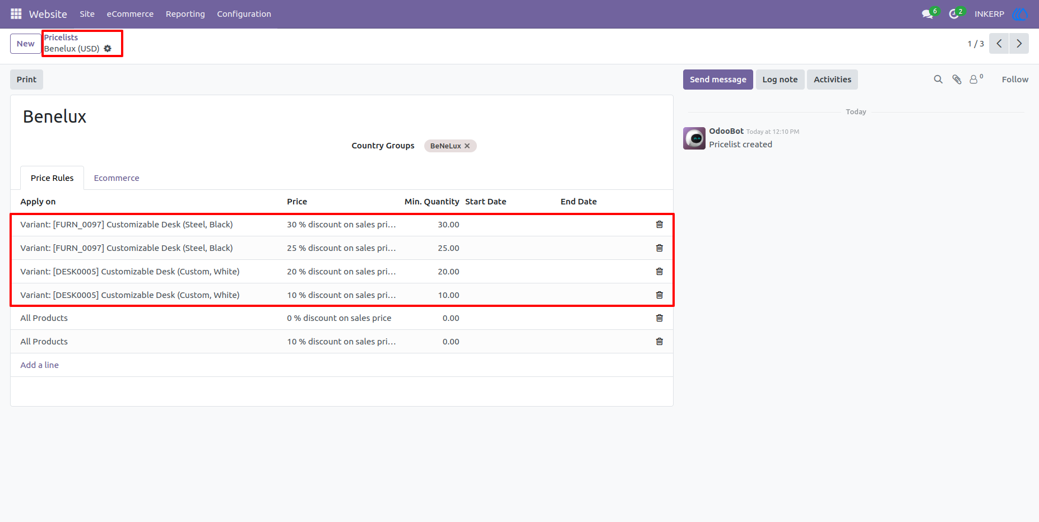Image resolution: width=1039 pixels, height=522 pixels.
Task: Open the conversations messages icon
Action: (927, 14)
